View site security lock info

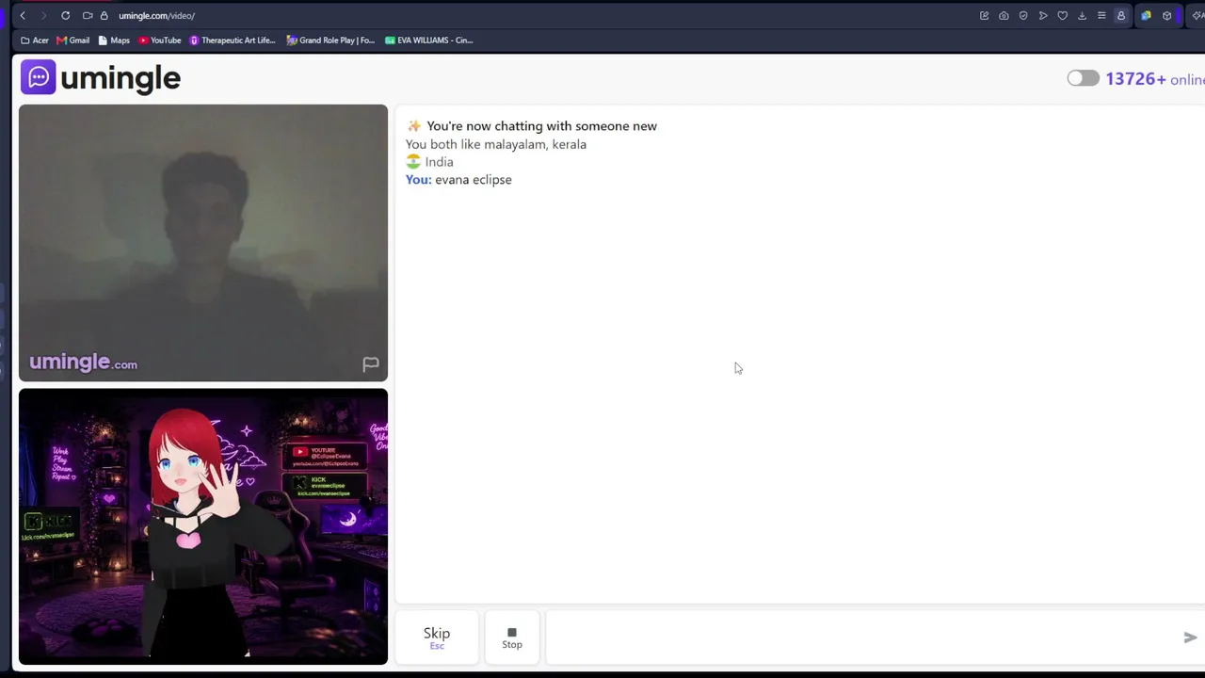(104, 15)
